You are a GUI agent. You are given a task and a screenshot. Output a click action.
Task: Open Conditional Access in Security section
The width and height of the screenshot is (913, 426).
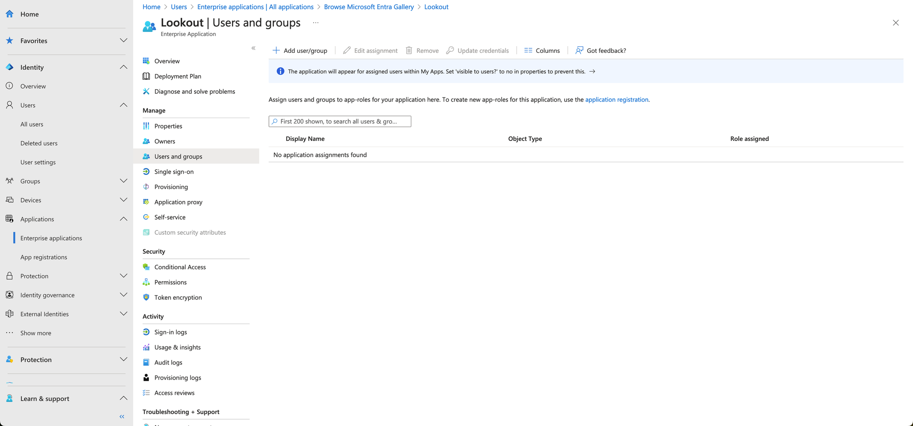point(180,267)
